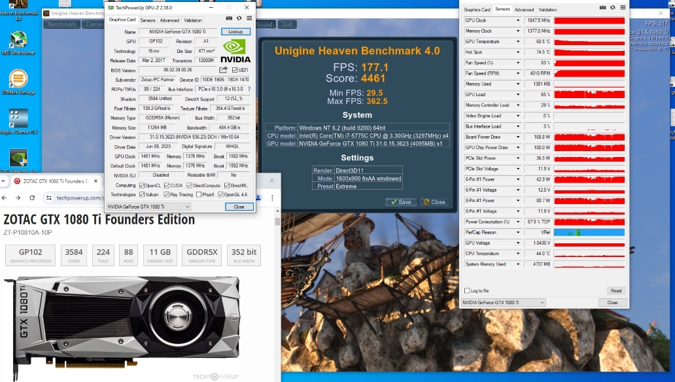Open hamburger menu in GPU-Z Graphics Card window

(x=249, y=18)
